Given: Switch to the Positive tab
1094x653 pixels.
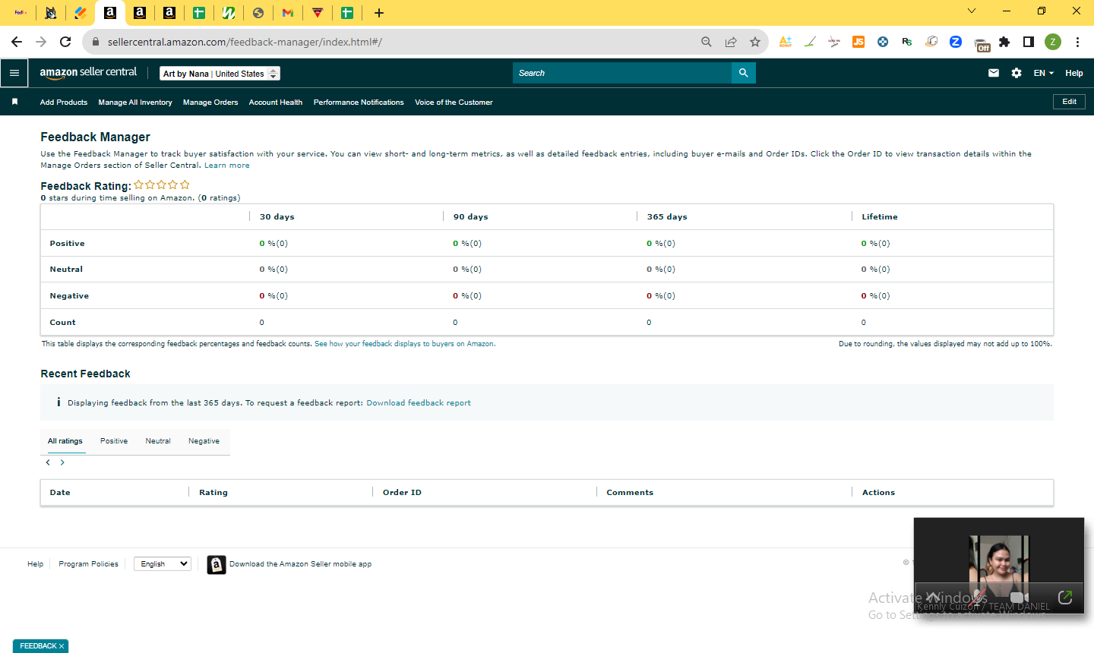Looking at the screenshot, I should click(114, 441).
